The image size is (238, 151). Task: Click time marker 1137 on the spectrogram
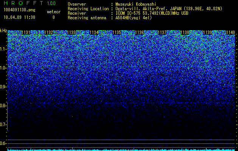pos(162,32)
